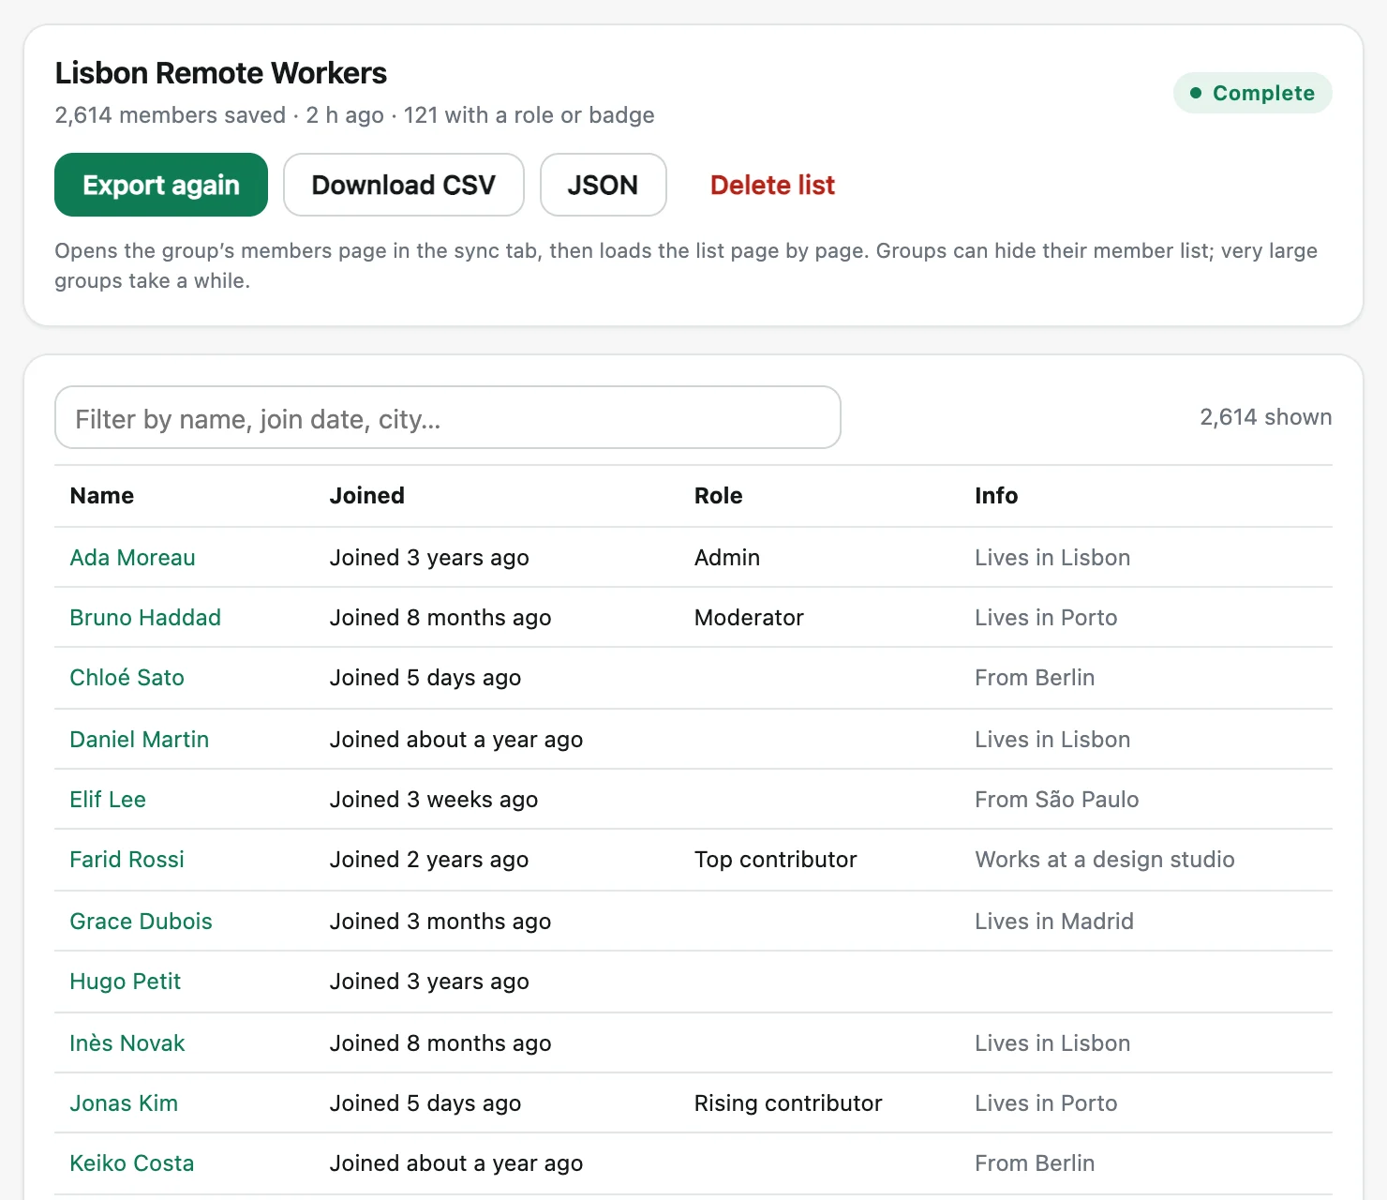
Task: View Jonas Kim's profile
Action: coord(124,1103)
